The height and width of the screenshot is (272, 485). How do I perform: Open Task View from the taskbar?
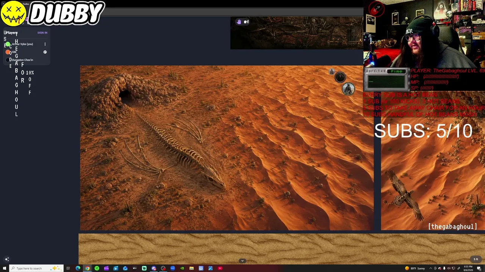[x=68, y=268]
